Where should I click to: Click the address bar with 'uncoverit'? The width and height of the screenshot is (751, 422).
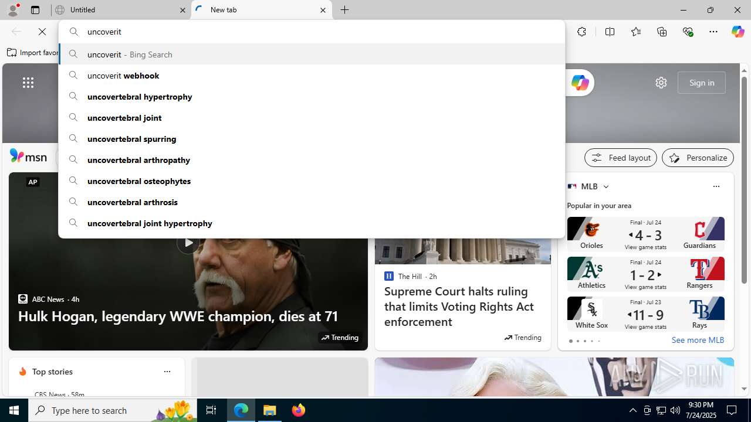click(312, 32)
